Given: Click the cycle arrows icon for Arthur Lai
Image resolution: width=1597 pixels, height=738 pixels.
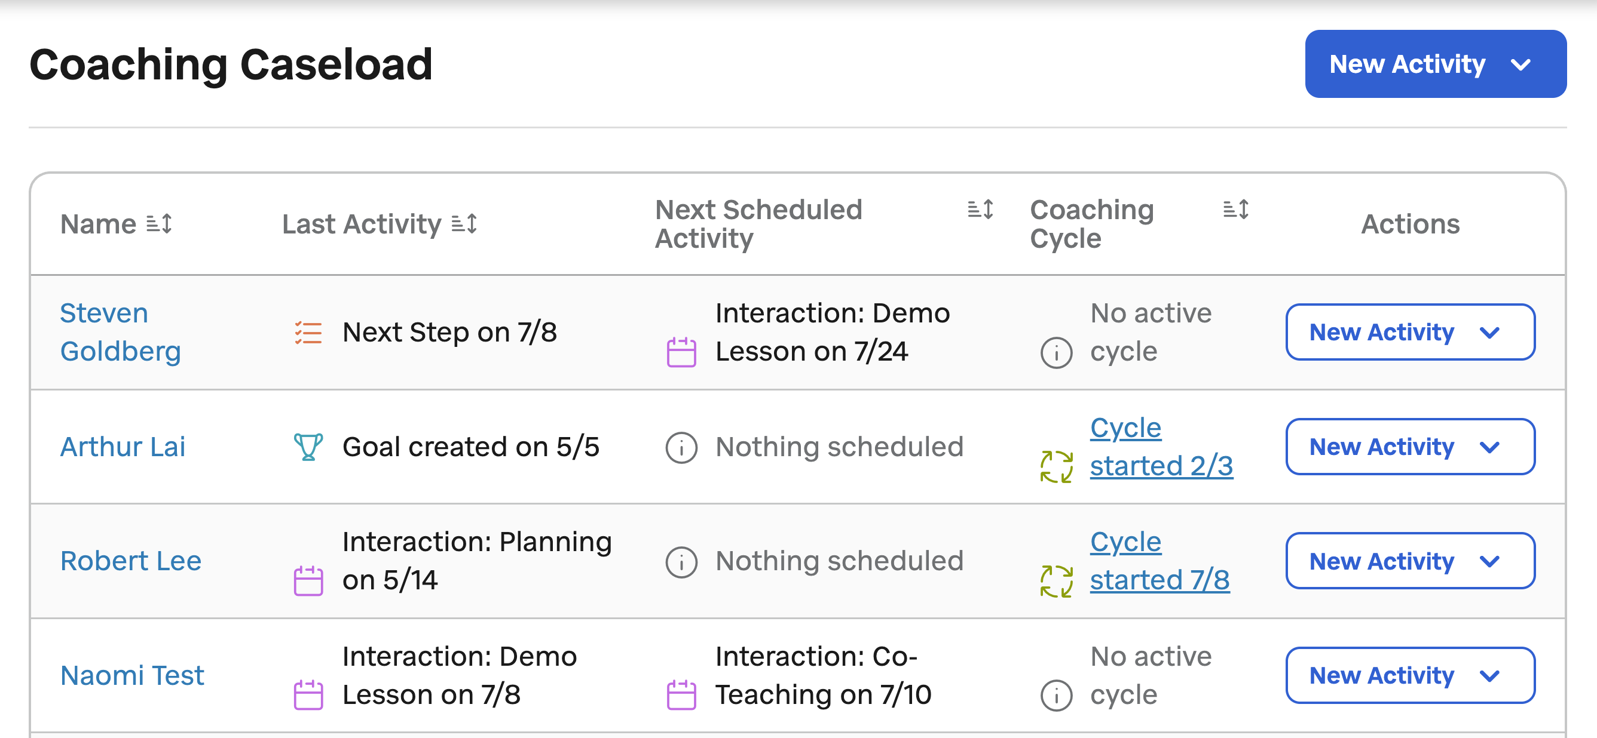Looking at the screenshot, I should tap(1057, 466).
